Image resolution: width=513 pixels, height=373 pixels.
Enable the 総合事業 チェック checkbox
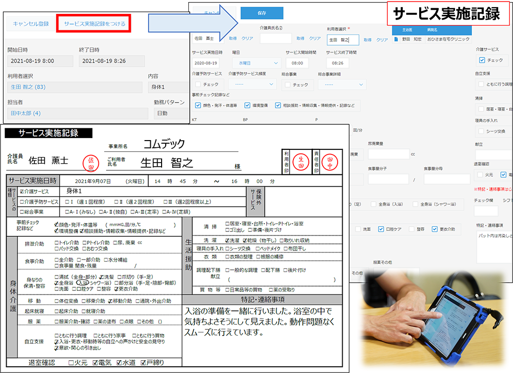pyautogui.click(x=287, y=84)
